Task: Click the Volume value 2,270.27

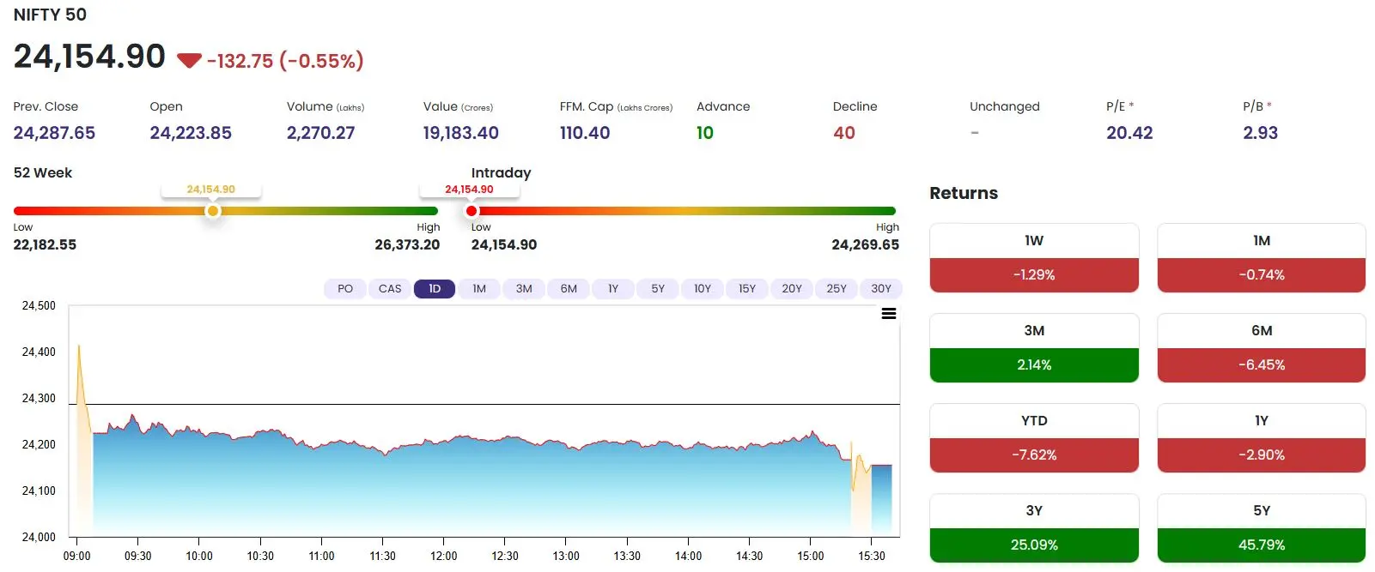Action: pos(320,133)
